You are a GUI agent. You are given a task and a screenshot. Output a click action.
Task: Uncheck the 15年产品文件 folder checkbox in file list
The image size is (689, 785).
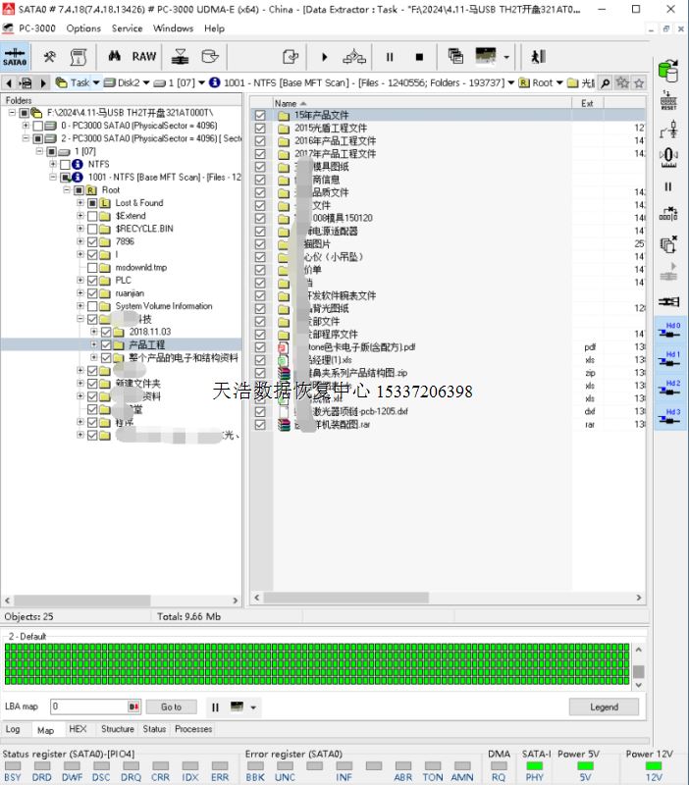260,116
